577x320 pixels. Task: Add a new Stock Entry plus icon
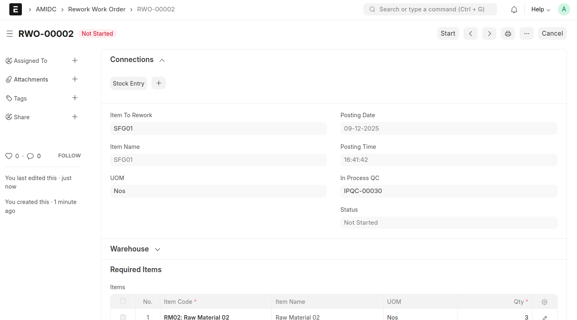pyautogui.click(x=158, y=83)
